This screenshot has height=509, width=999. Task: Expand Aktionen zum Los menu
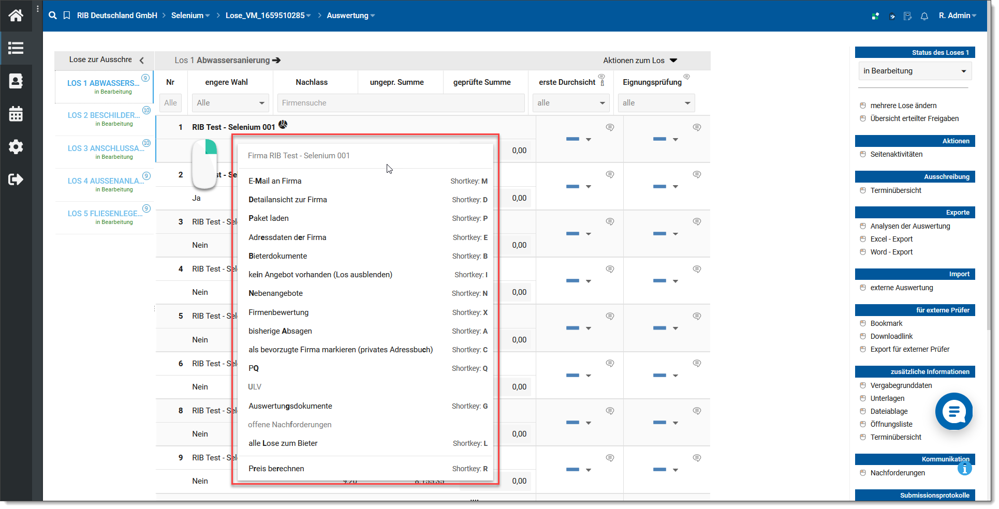(x=640, y=61)
